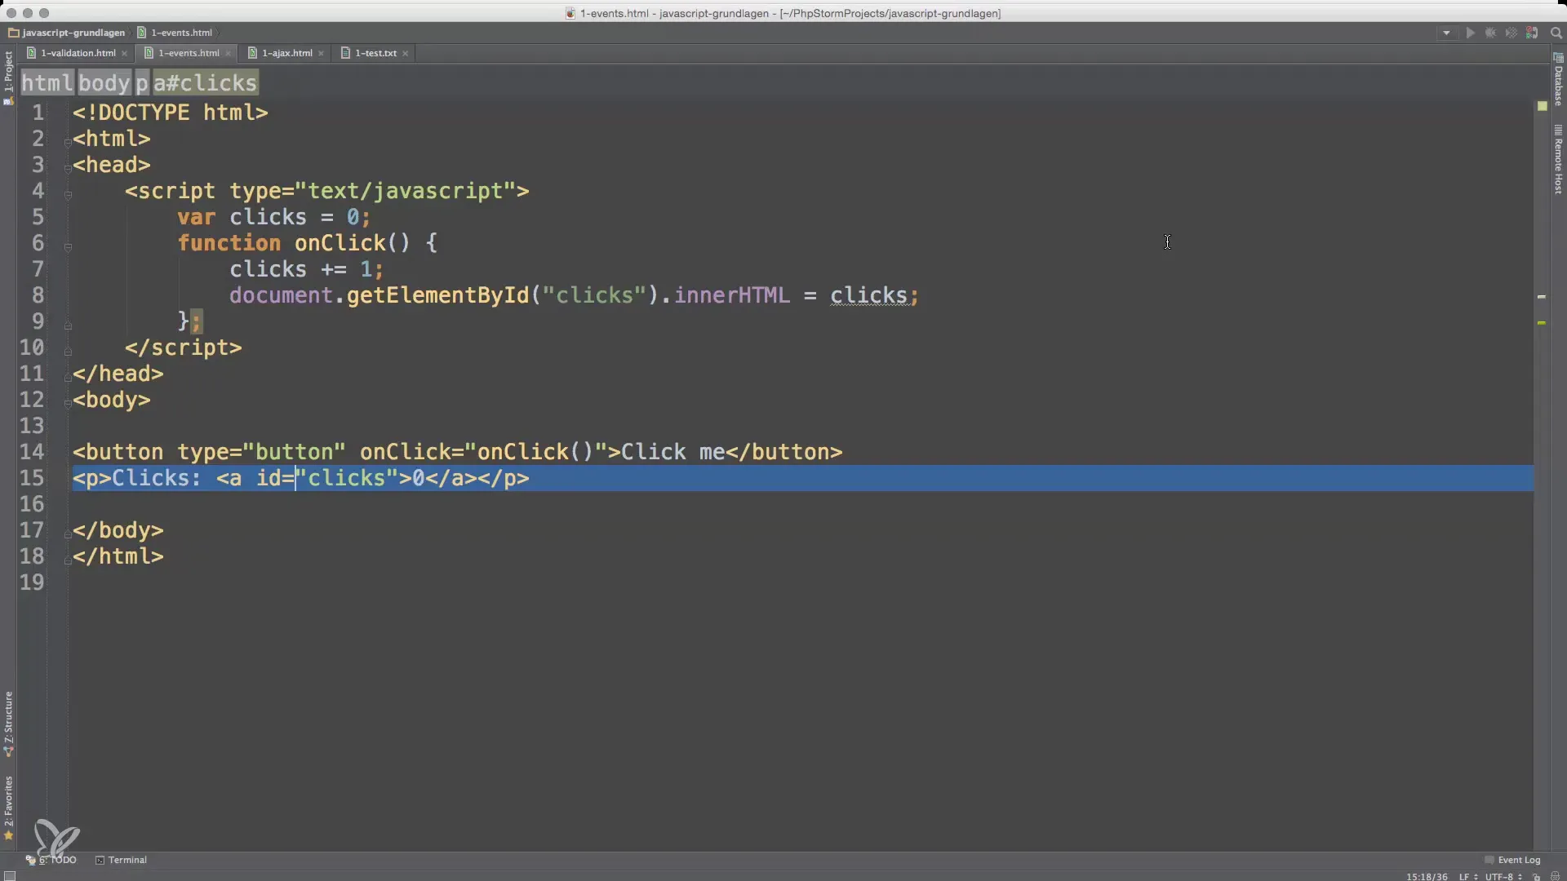
Task: Open the run configuration dropdown
Action: tap(1446, 33)
